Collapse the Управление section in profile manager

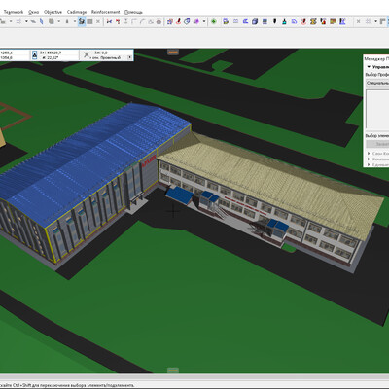click(x=369, y=67)
